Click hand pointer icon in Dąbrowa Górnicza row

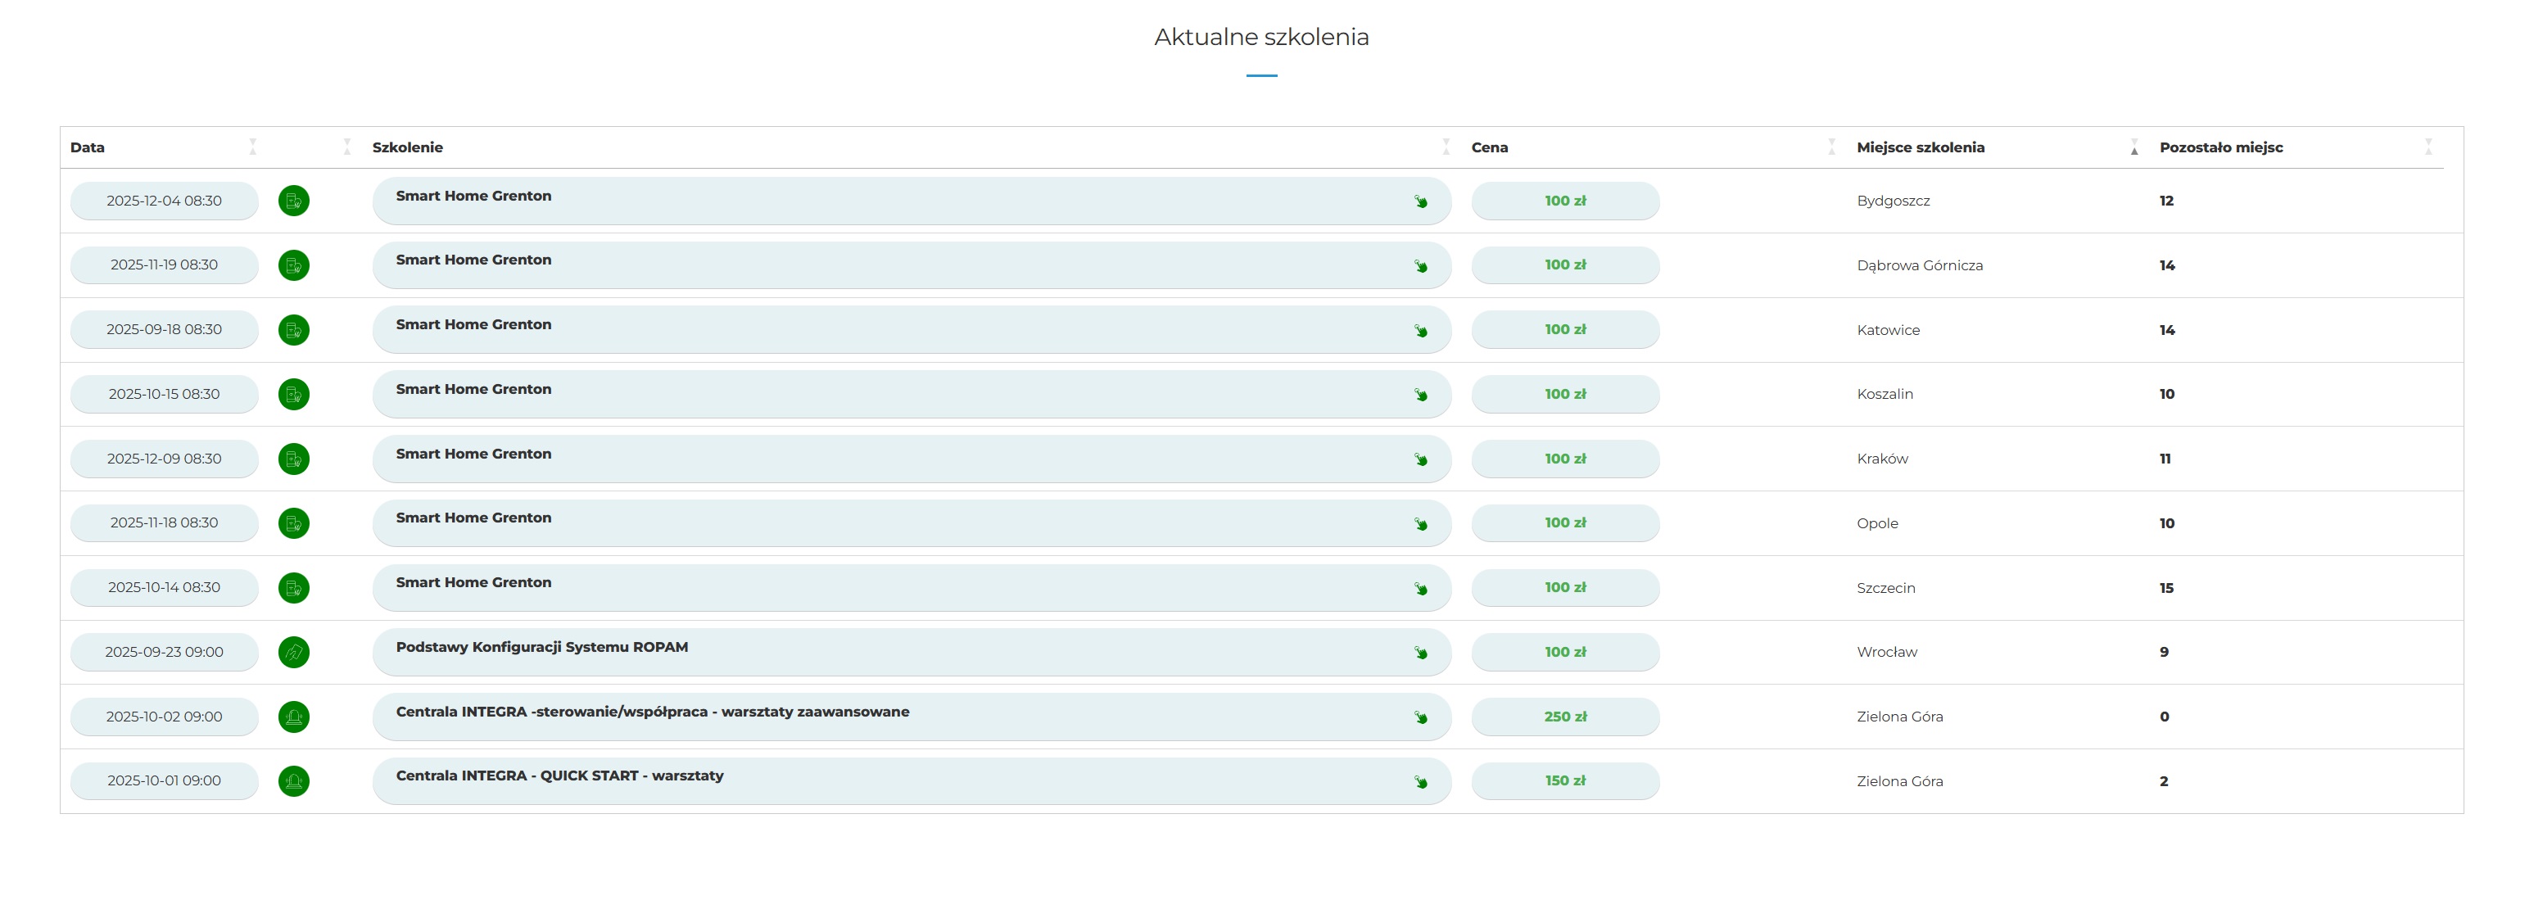point(1420,267)
